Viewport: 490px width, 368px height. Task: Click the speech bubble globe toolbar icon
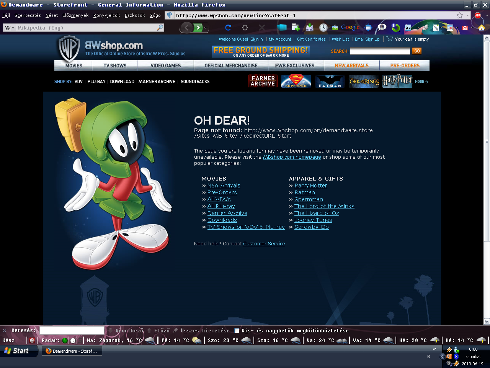[382, 28]
